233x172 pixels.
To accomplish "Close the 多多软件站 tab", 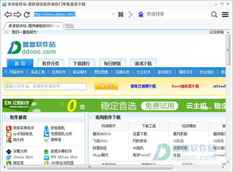I will 58,26.
